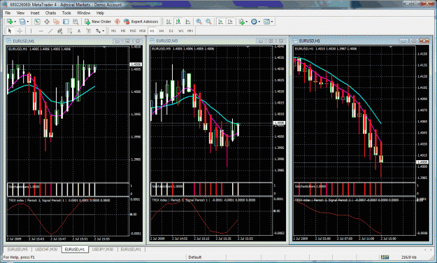Select the Fibonacci retracement tool
The height and width of the screenshot is (263, 437).
tap(69, 31)
